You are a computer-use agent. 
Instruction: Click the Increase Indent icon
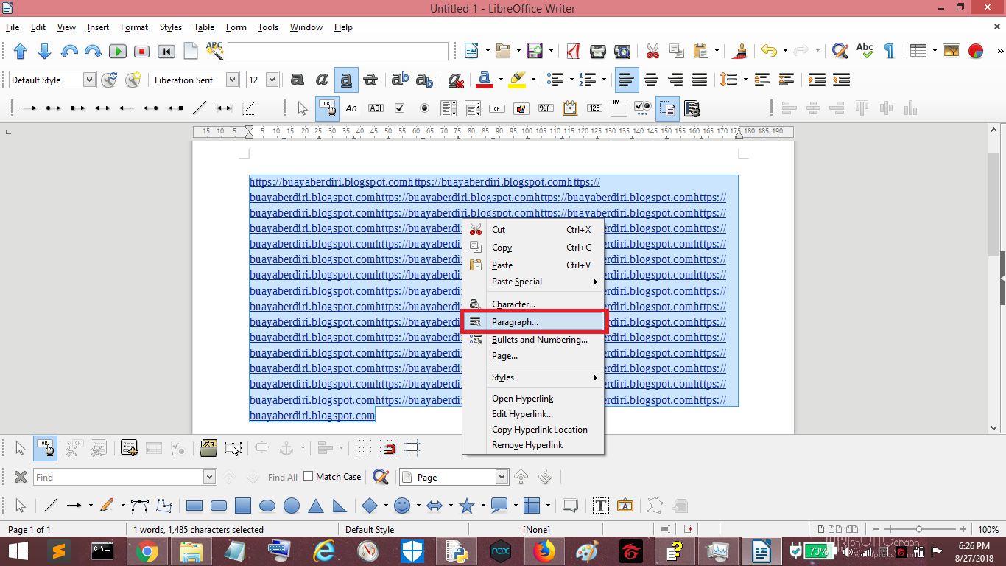(x=817, y=80)
